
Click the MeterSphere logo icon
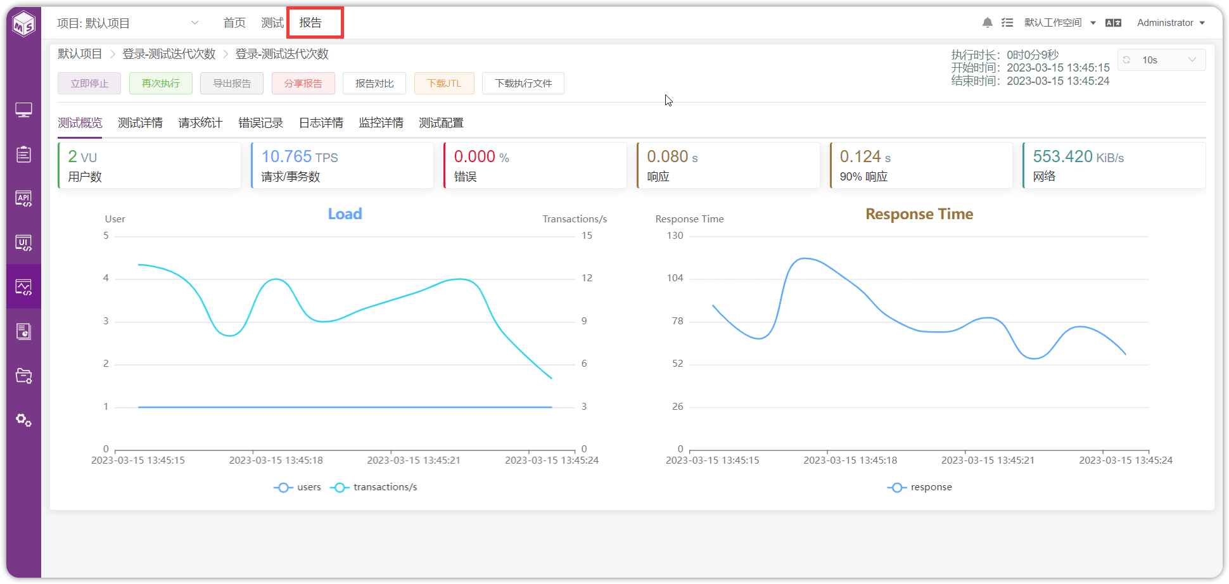[24, 24]
